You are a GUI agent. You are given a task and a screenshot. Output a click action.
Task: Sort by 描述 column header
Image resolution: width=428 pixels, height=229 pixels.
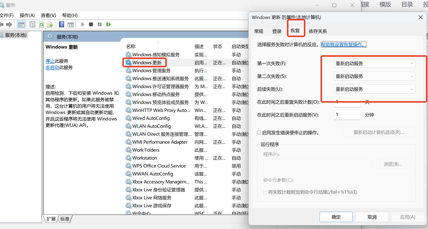[x=201, y=46]
